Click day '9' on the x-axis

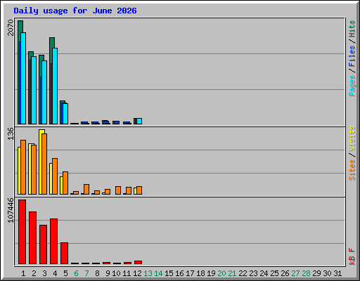[x=108, y=273]
